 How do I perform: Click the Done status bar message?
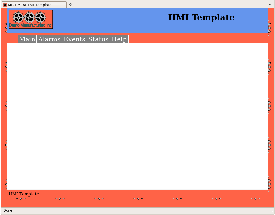8,210
